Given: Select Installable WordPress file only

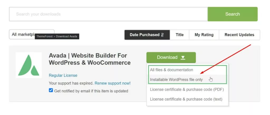Looking at the screenshot, I should [x=187, y=80].
